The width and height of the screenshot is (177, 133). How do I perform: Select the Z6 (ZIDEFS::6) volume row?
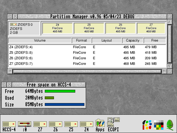87,58
